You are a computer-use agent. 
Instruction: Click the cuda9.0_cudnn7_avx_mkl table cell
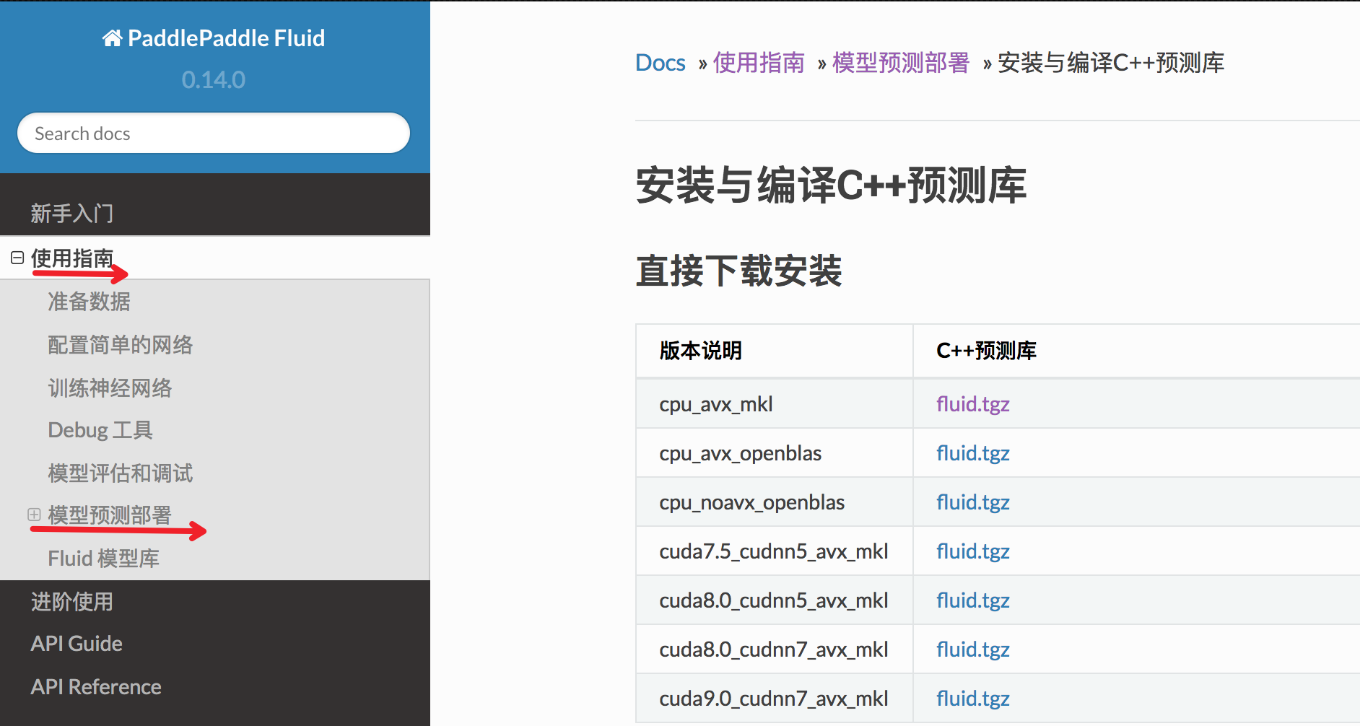click(x=775, y=699)
